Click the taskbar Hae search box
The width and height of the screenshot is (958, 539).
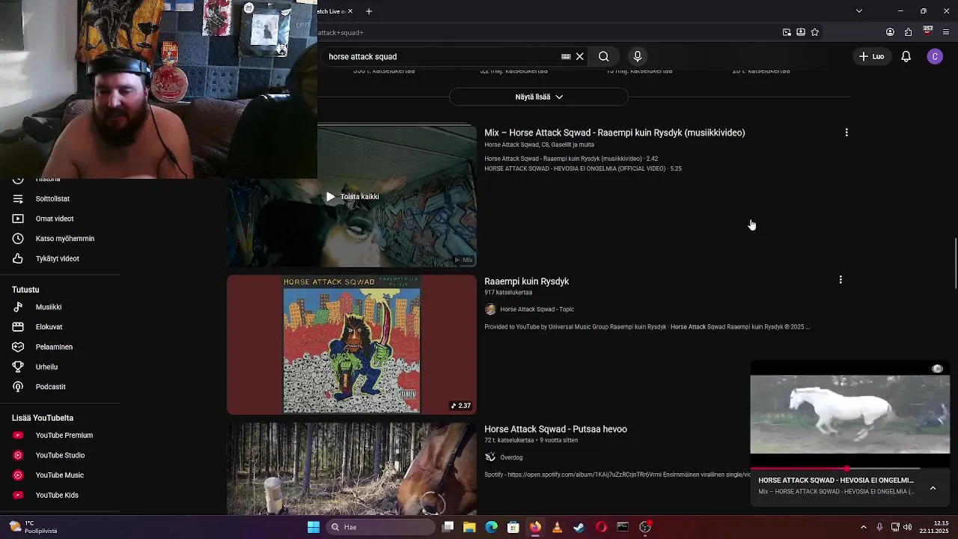point(382,527)
